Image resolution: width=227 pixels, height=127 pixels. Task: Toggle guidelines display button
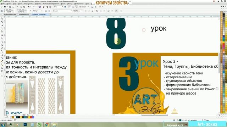76,7
